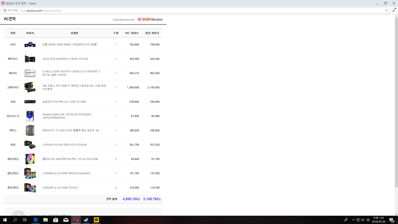The height and width of the screenshot is (224, 398).
Task: Click cash total 5,168,780 won
Action: [x=152, y=199]
